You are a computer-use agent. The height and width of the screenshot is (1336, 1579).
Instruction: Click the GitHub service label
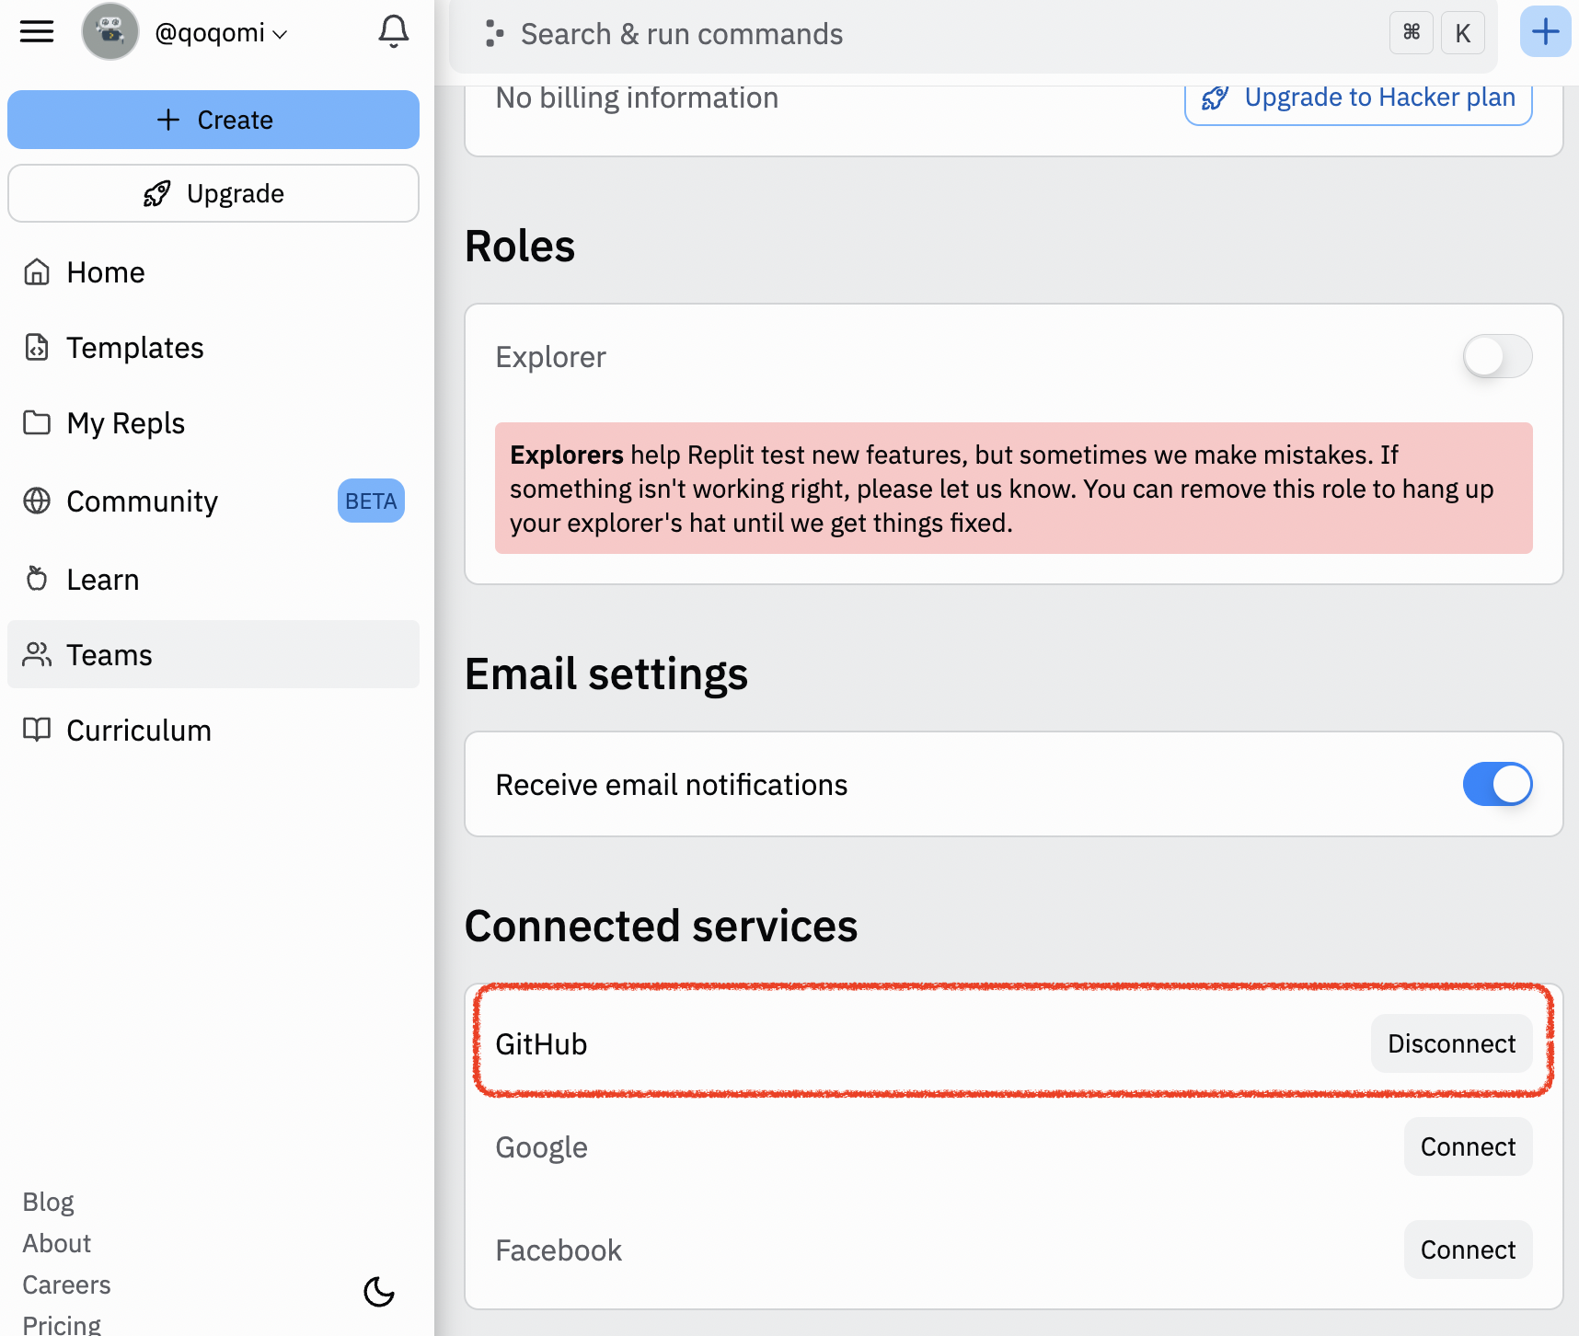541,1044
